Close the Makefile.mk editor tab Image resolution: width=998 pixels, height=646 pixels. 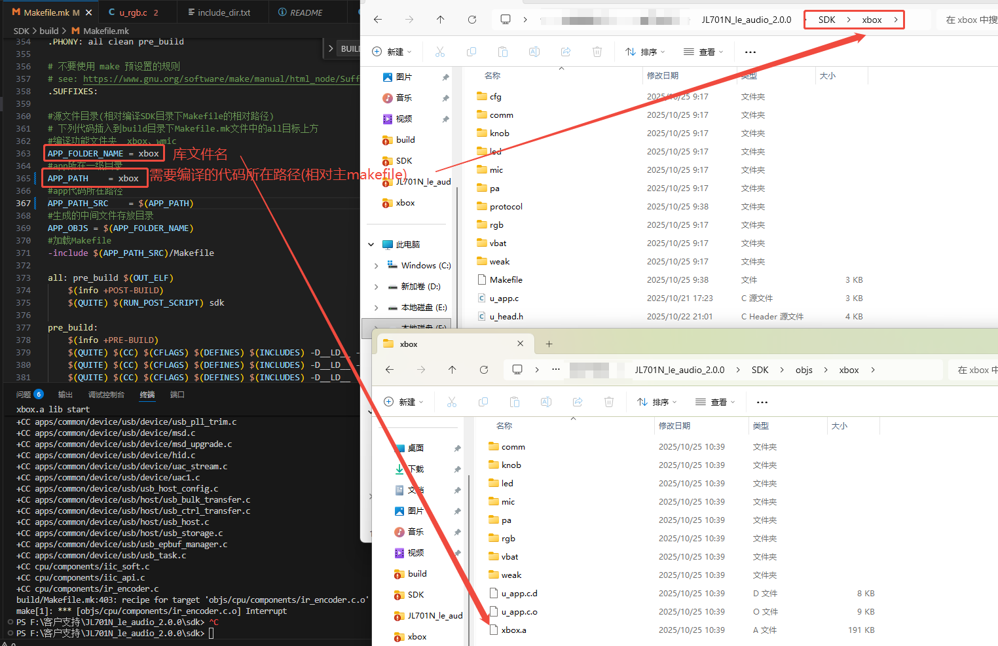tap(89, 12)
